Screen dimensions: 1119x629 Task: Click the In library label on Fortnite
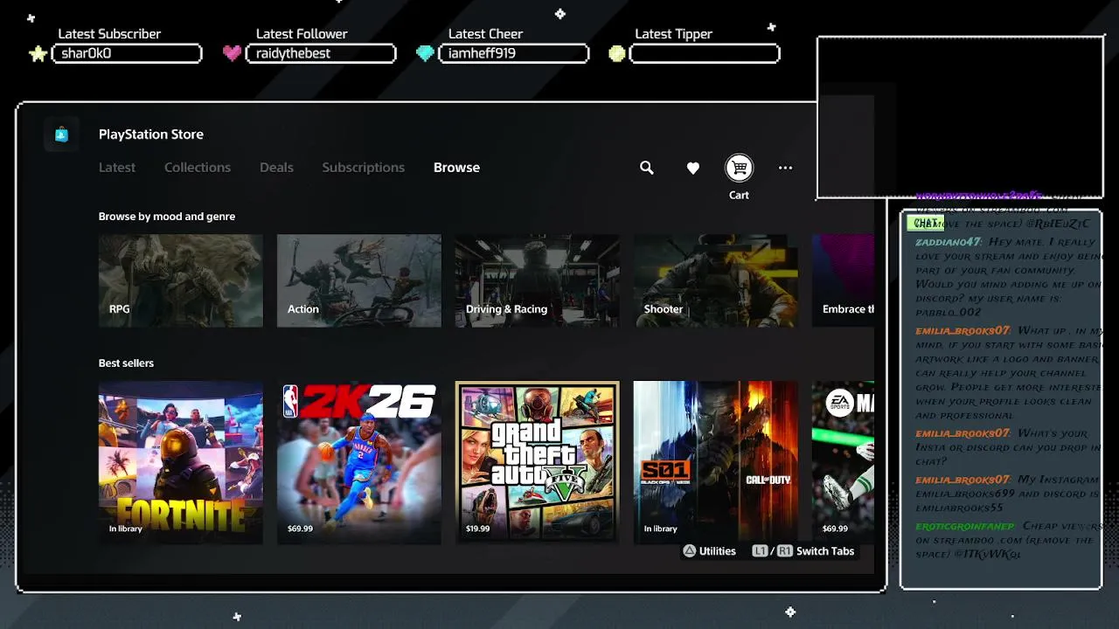click(126, 529)
